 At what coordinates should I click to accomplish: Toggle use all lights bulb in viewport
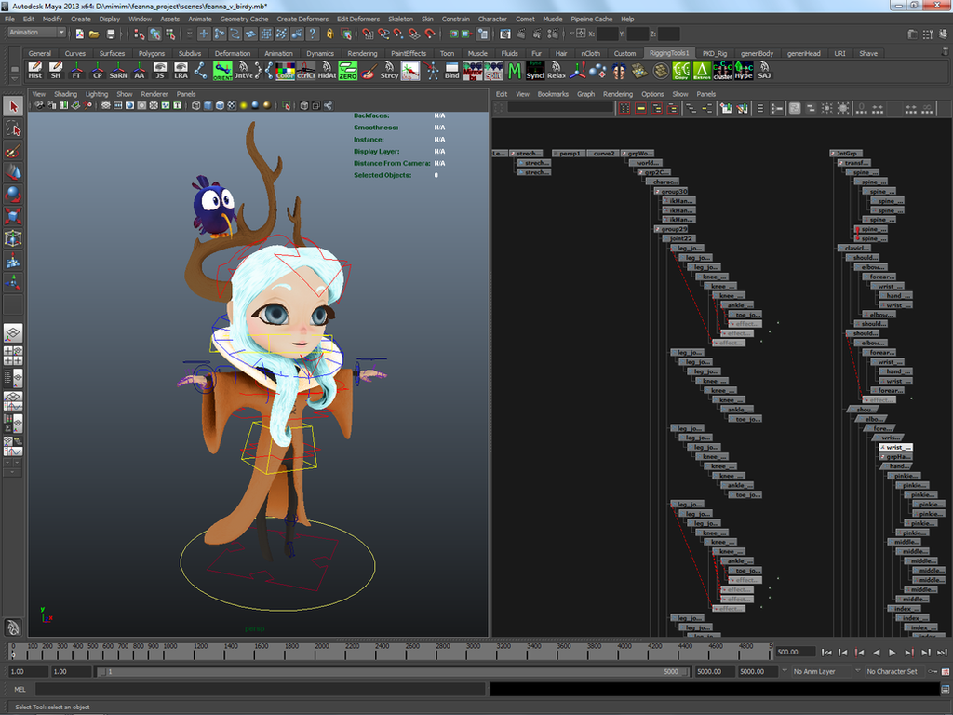244,106
